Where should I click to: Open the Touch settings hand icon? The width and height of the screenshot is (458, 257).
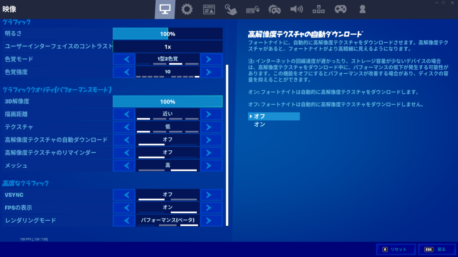pos(231,8)
